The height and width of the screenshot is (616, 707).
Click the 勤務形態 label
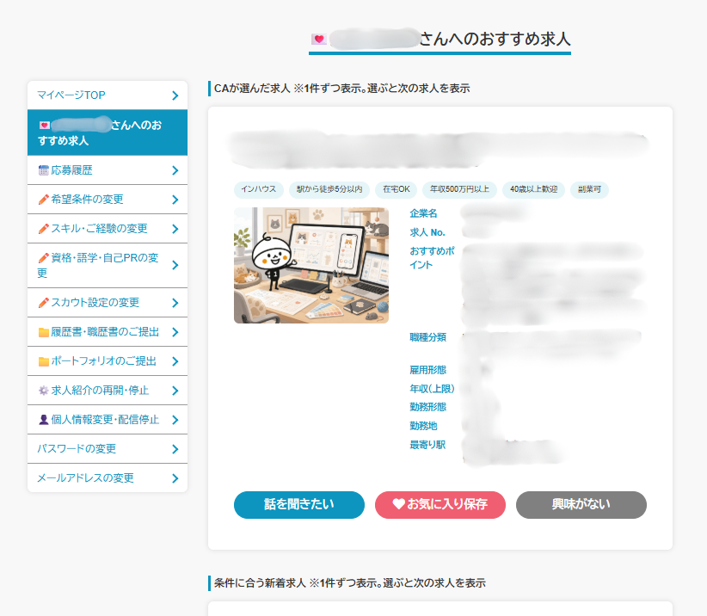pyautogui.click(x=427, y=407)
